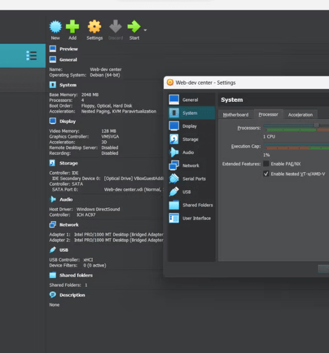Image resolution: width=329 pixels, height=353 pixels.
Task: Click the 'Web-dev center.vdi' SATA entry
Action: (x=134, y=189)
